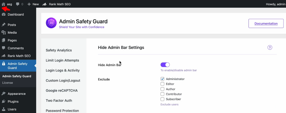Screen dimensions: 286x113
Task: Disable the Hide Admin Bar toggle
Action: tap(165, 65)
